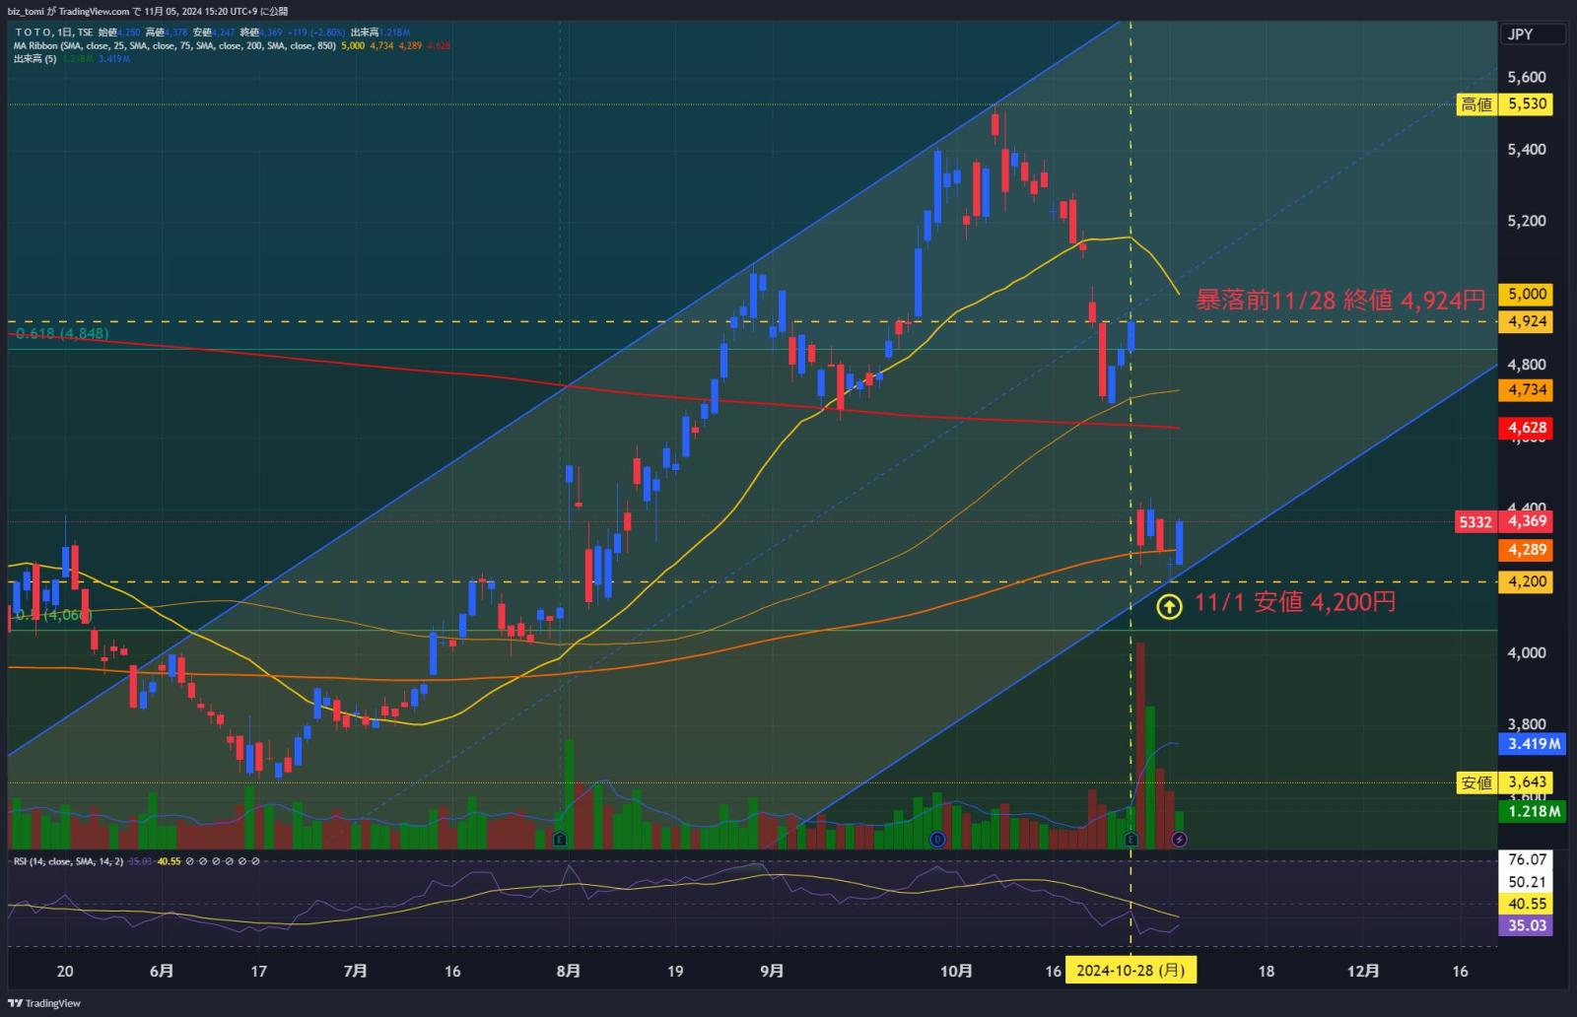Select the TOTO, 1日, TSE symbol legend

(53, 33)
